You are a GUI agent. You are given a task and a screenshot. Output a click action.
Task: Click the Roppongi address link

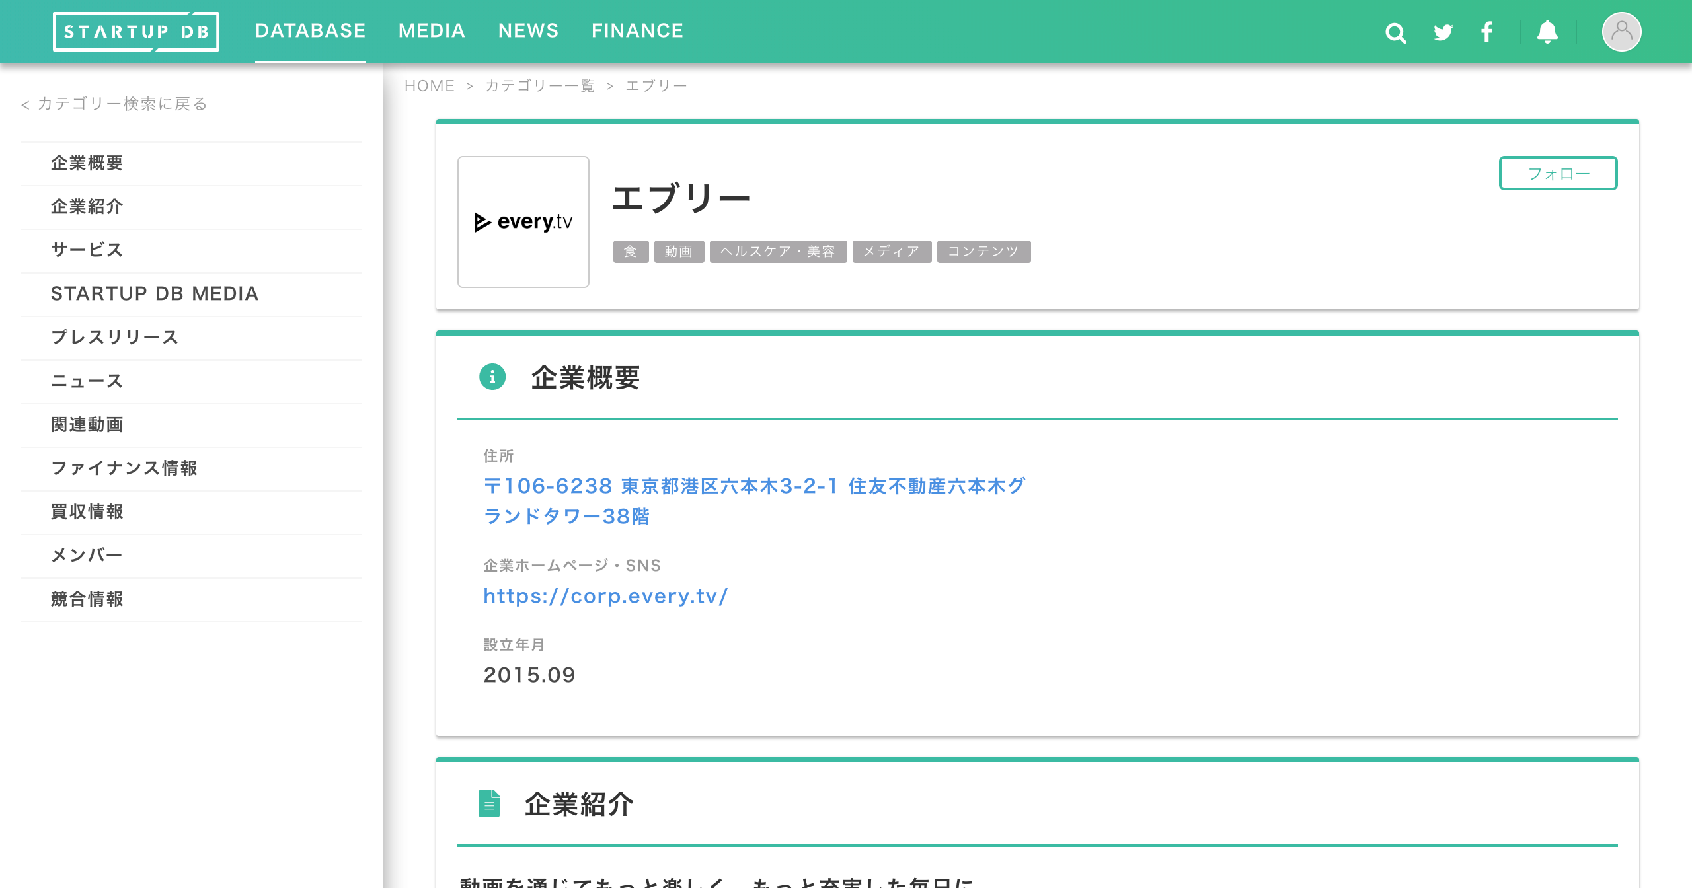click(x=753, y=500)
